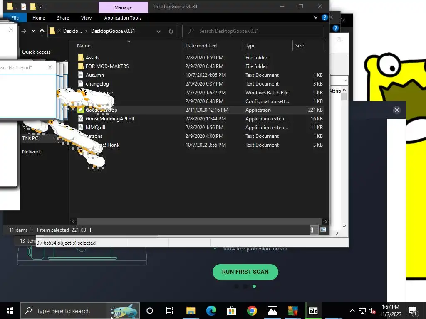Switch to the Home ribbon tab
Viewport: 426px width, 319px height.
39,18
